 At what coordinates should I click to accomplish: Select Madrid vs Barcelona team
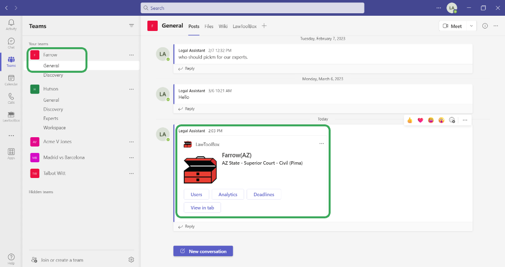point(64,157)
